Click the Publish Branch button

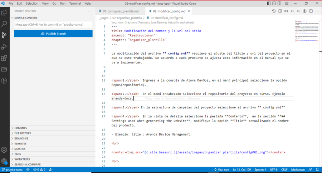53,34
